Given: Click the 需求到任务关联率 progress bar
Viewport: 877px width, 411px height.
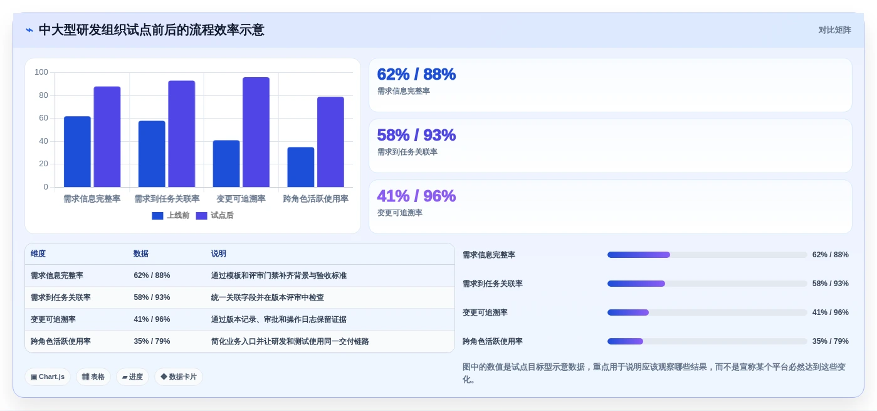Looking at the screenshot, I should [x=707, y=284].
